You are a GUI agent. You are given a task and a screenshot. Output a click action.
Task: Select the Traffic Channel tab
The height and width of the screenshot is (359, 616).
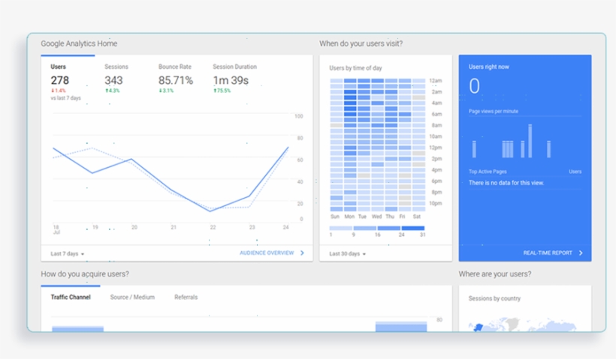pyautogui.click(x=71, y=298)
